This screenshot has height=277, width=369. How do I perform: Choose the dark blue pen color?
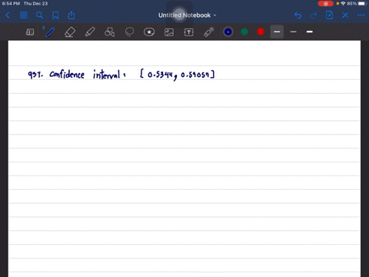pos(228,32)
